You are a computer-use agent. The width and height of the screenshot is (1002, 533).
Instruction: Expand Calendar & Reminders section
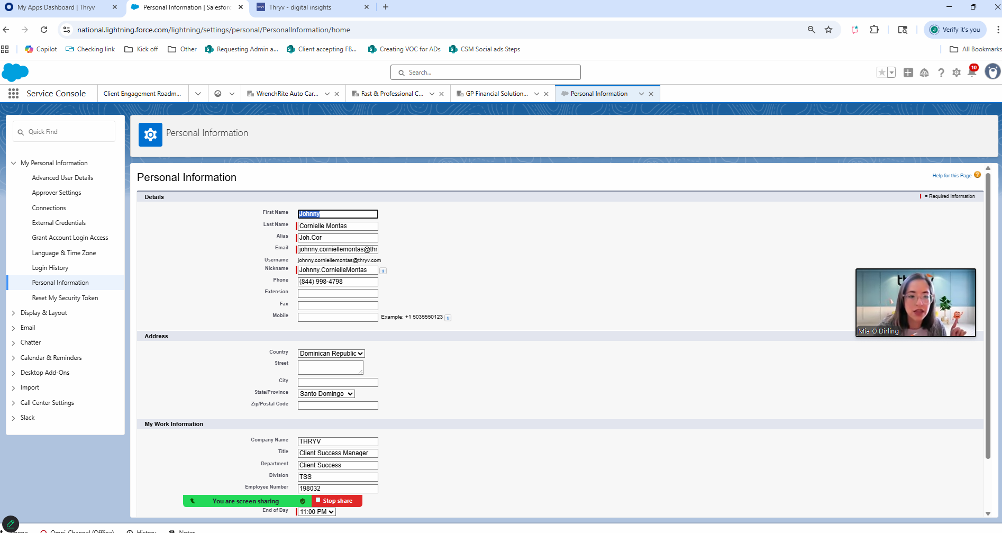click(14, 358)
